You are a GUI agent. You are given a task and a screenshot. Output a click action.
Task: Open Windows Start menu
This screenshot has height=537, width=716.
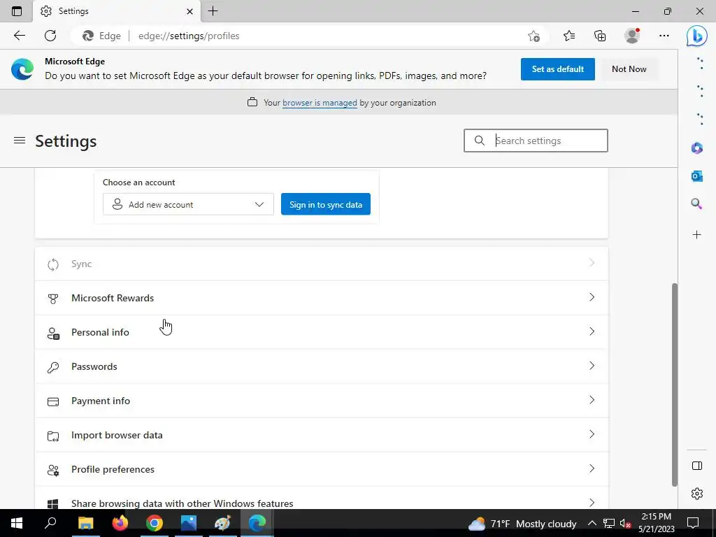click(17, 523)
